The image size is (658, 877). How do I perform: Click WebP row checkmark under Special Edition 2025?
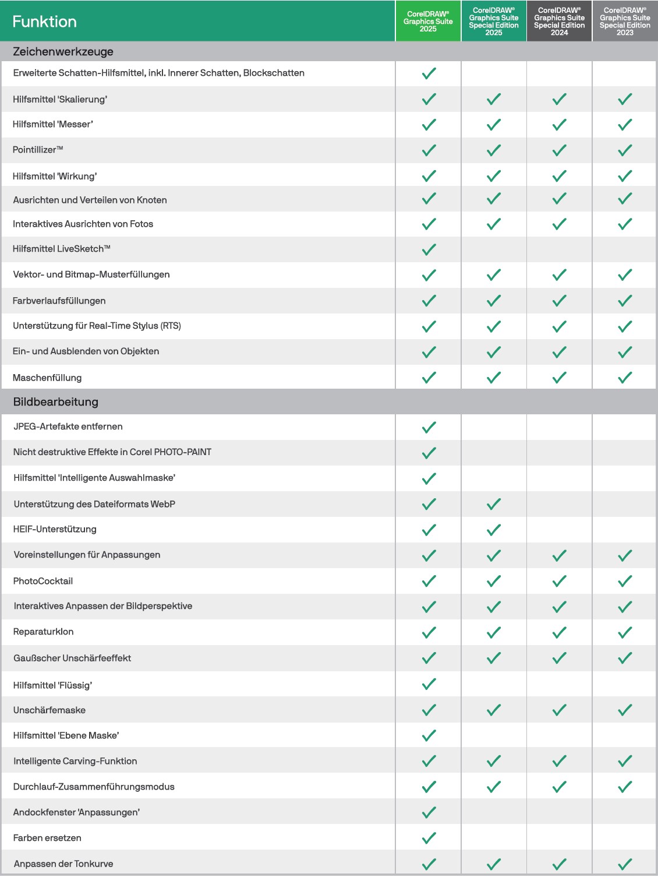point(494,504)
